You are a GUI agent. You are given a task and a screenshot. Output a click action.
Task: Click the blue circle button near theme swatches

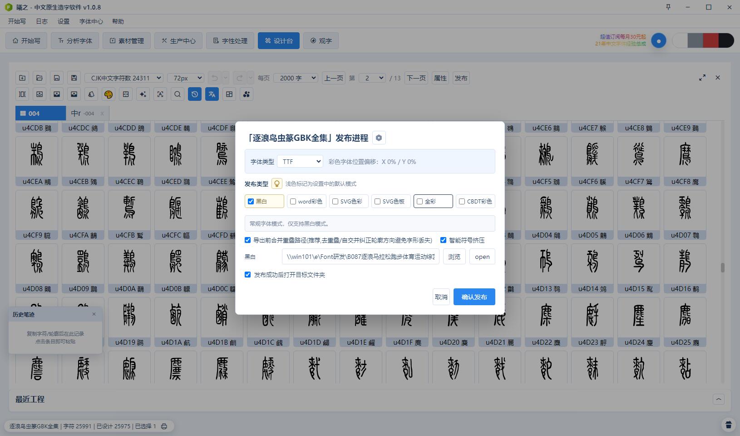click(659, 40)
